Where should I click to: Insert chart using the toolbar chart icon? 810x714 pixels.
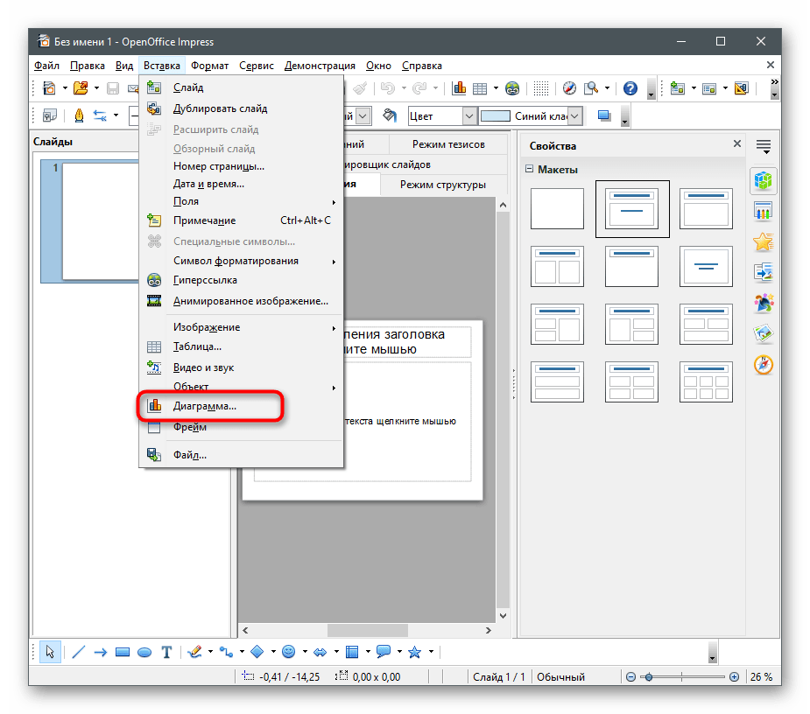coord(459,88)
